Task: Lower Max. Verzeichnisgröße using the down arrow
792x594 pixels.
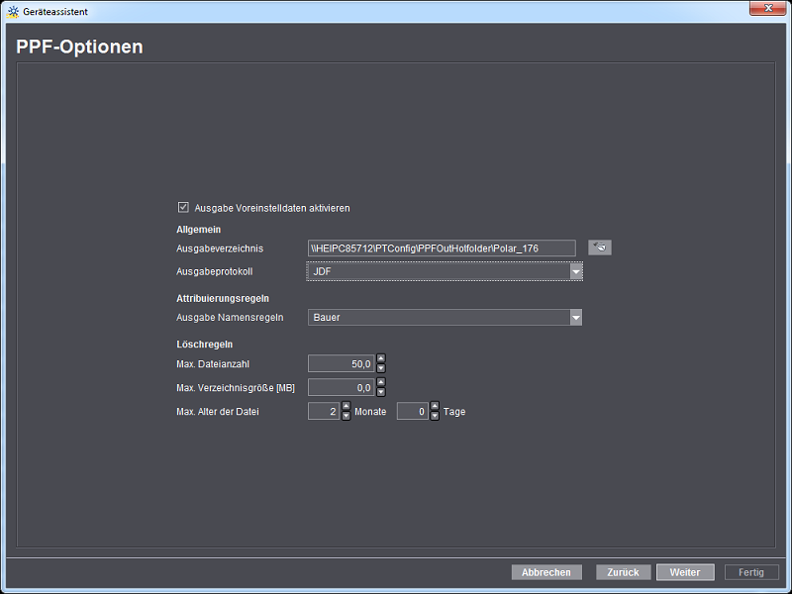Action: pyautogui.click(x=381, y=392)
